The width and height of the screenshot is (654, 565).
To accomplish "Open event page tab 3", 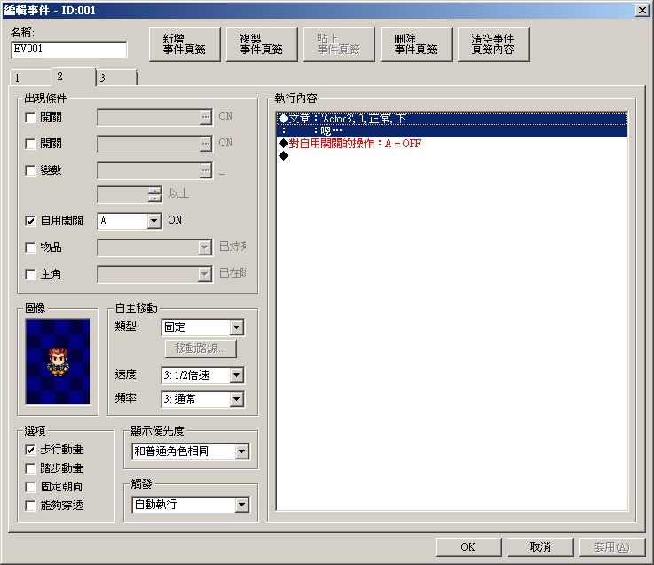I will (116, 77).
